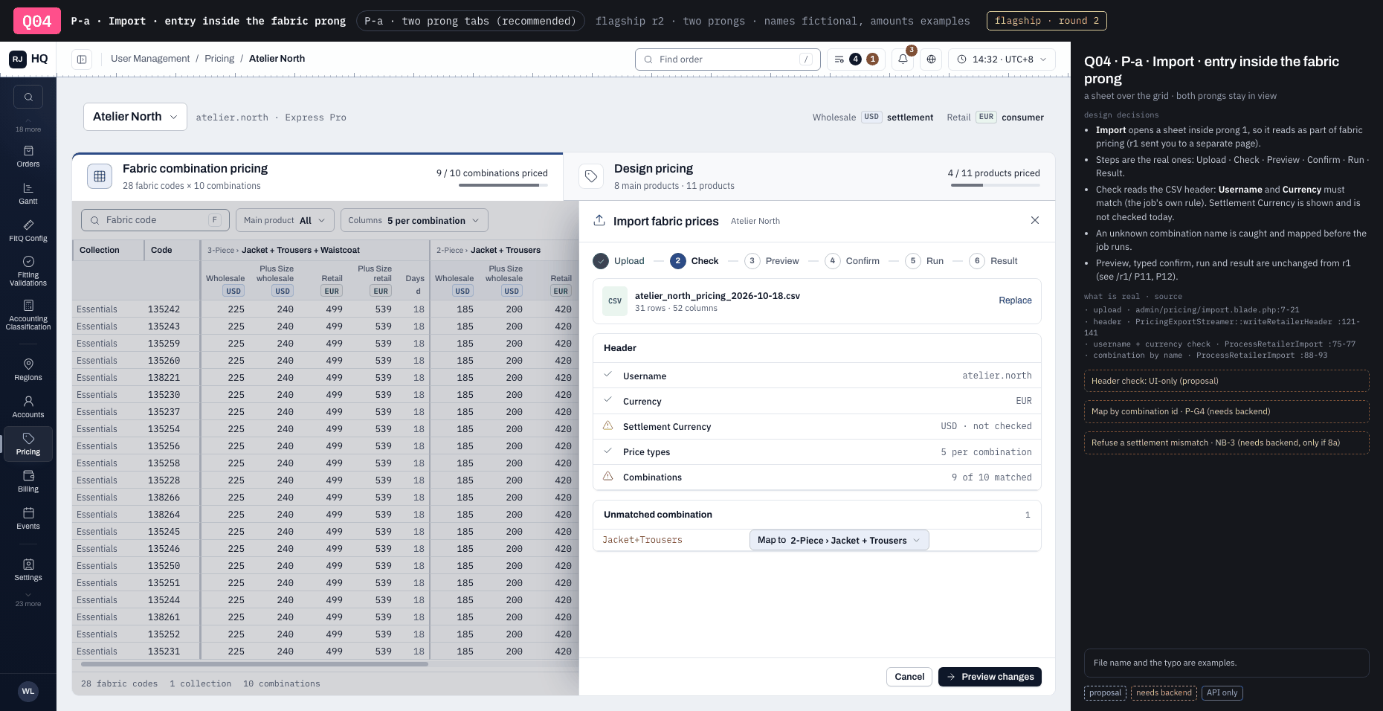This screenshot has height=711, width=1383.
Task: Go to the Confirm step
Action: (x=852, y=261)
